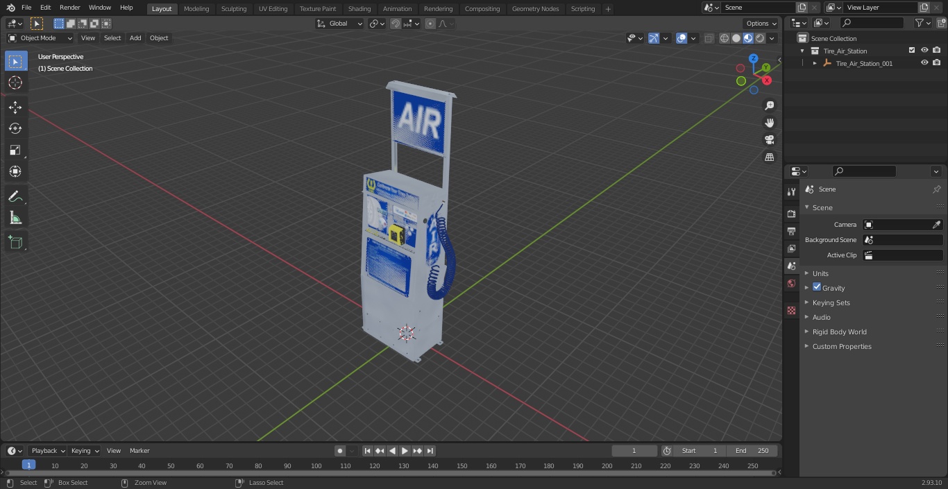Open the Global transform orientation dropdown

[x=340, y=24]
